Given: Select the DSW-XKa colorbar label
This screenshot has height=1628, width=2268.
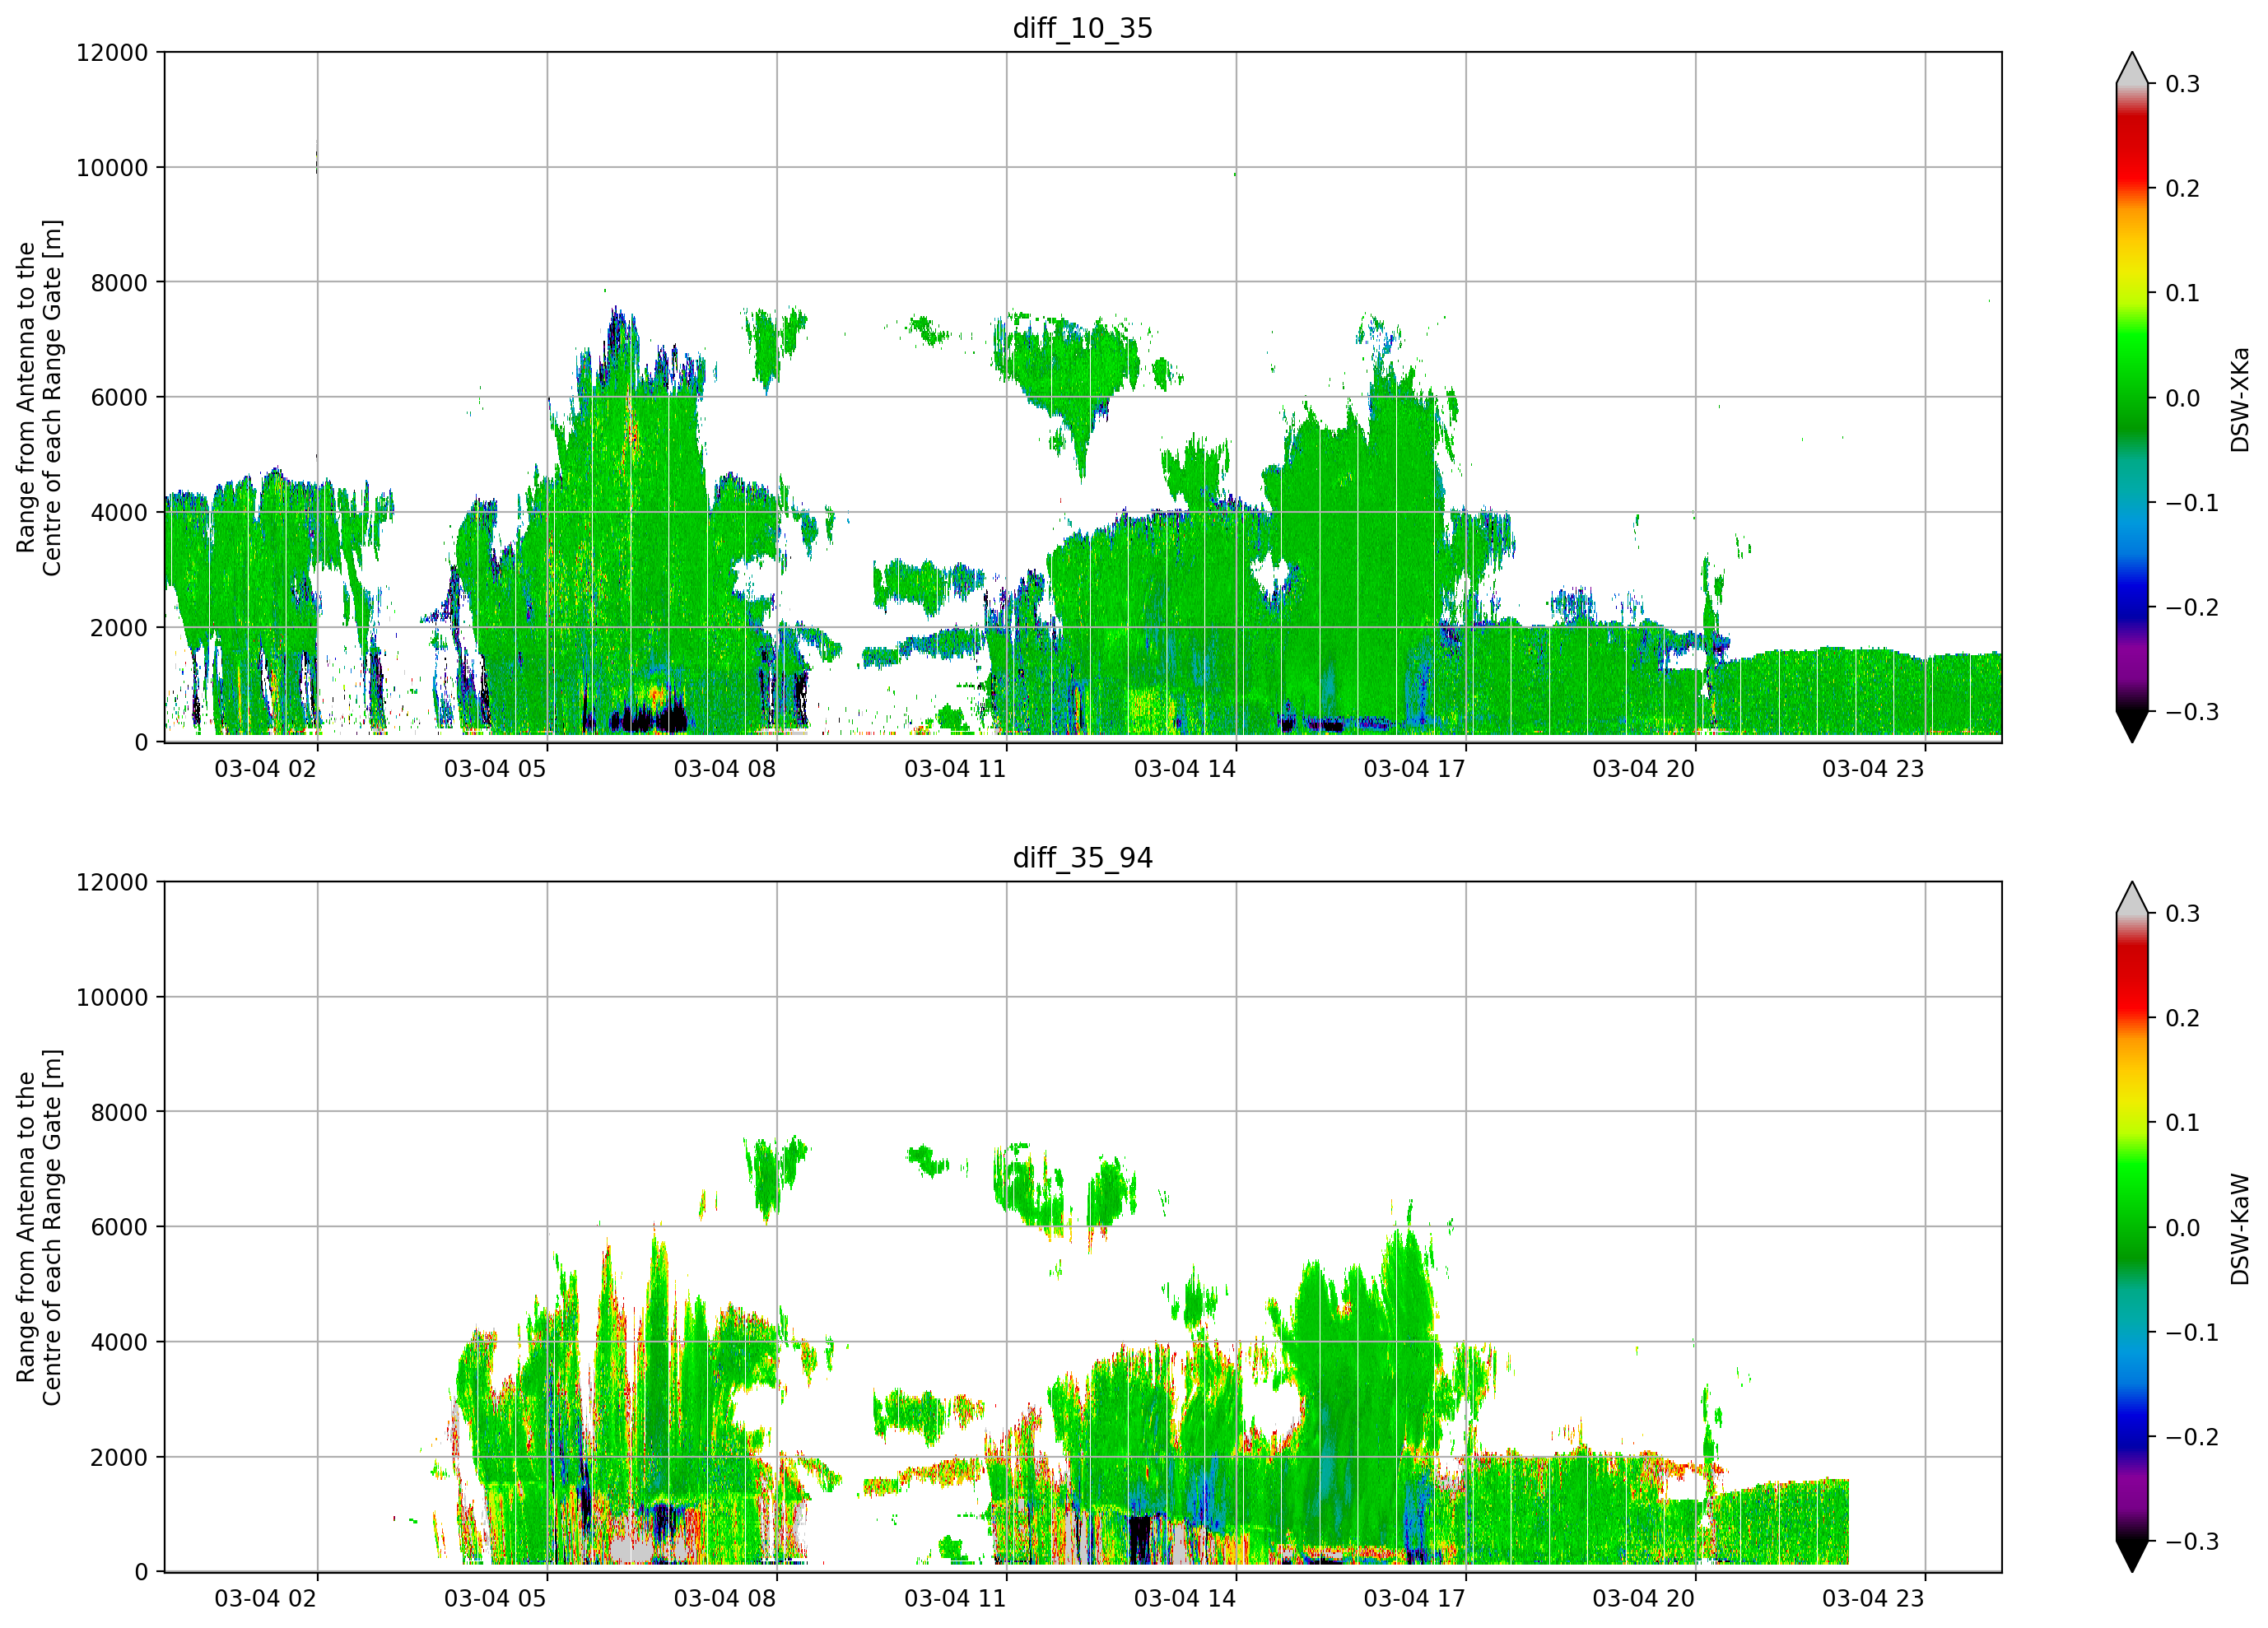Looking at the screenshot, I should click(2240, 399).
